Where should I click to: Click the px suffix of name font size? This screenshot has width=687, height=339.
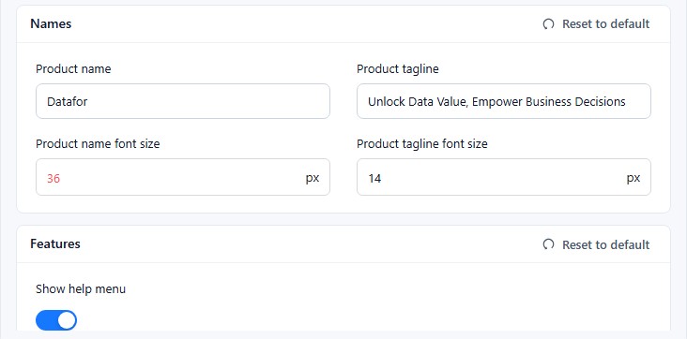[313, 178]
